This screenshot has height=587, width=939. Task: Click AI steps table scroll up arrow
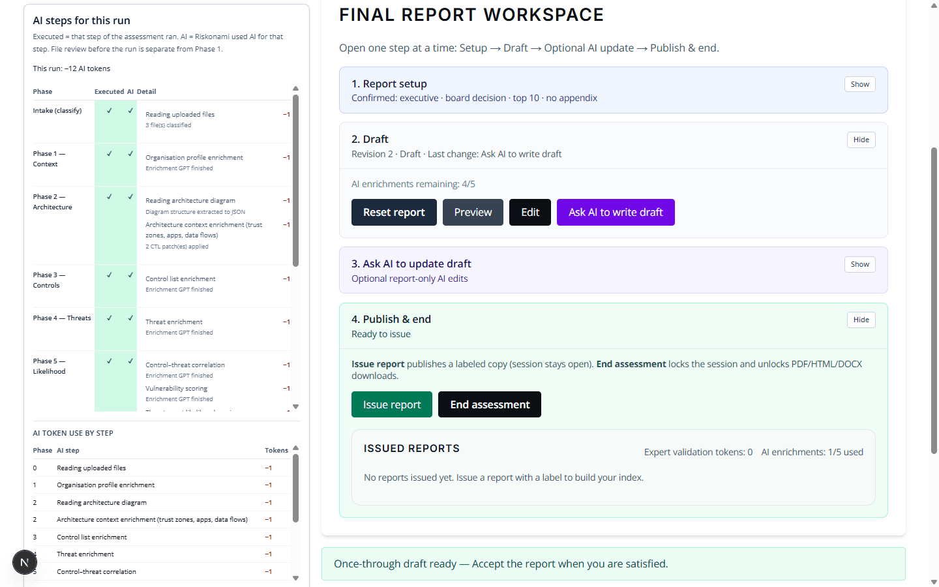pyautogui.click(x=296, y=89)
